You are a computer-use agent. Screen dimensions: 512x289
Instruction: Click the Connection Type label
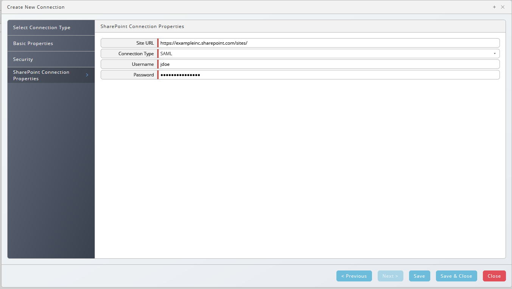point(136,54)
